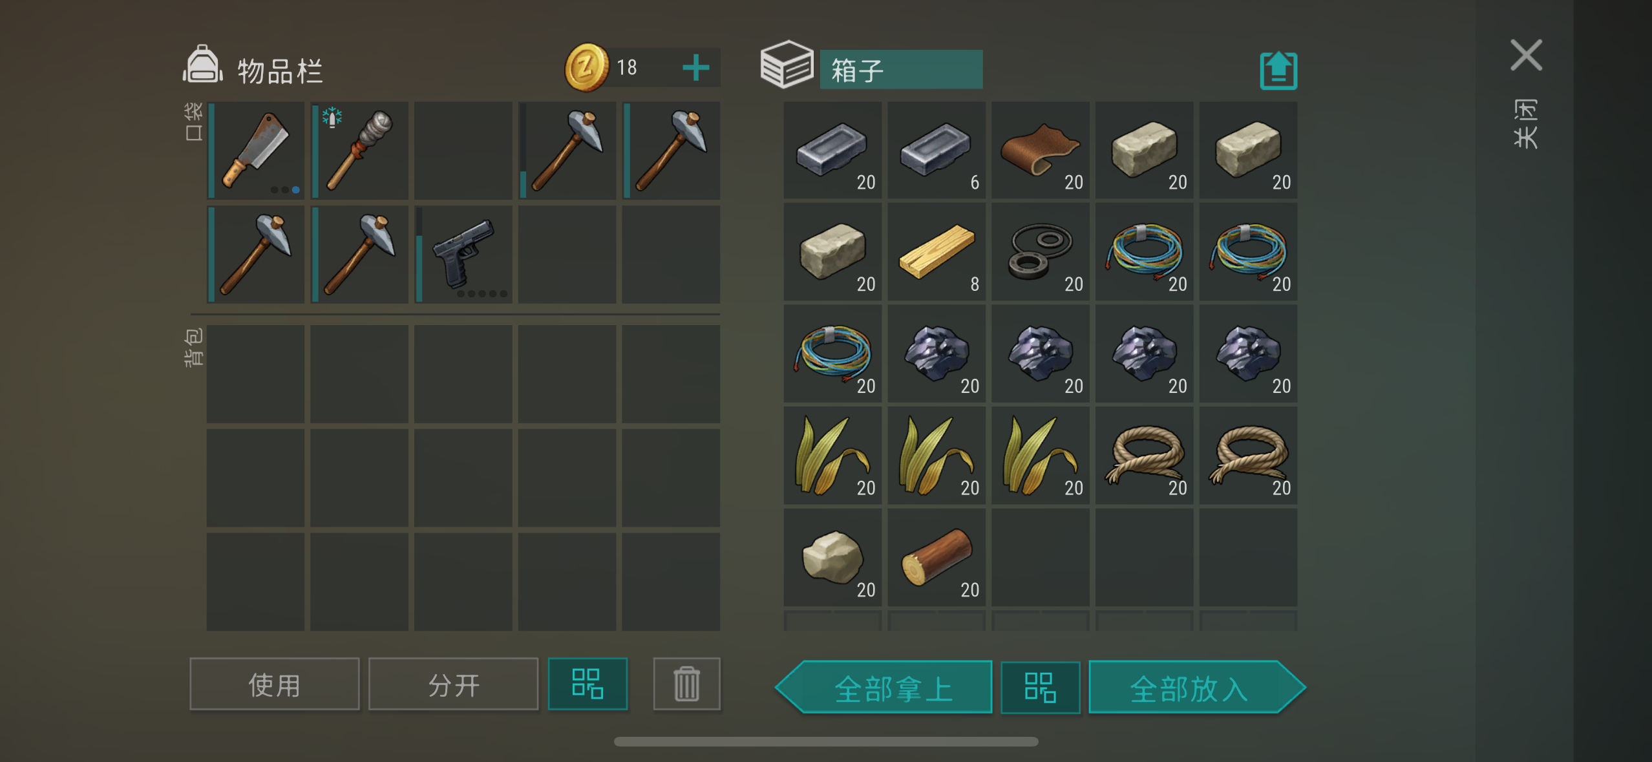
Task: Click the 使用 use button
Action: (275, 684)
